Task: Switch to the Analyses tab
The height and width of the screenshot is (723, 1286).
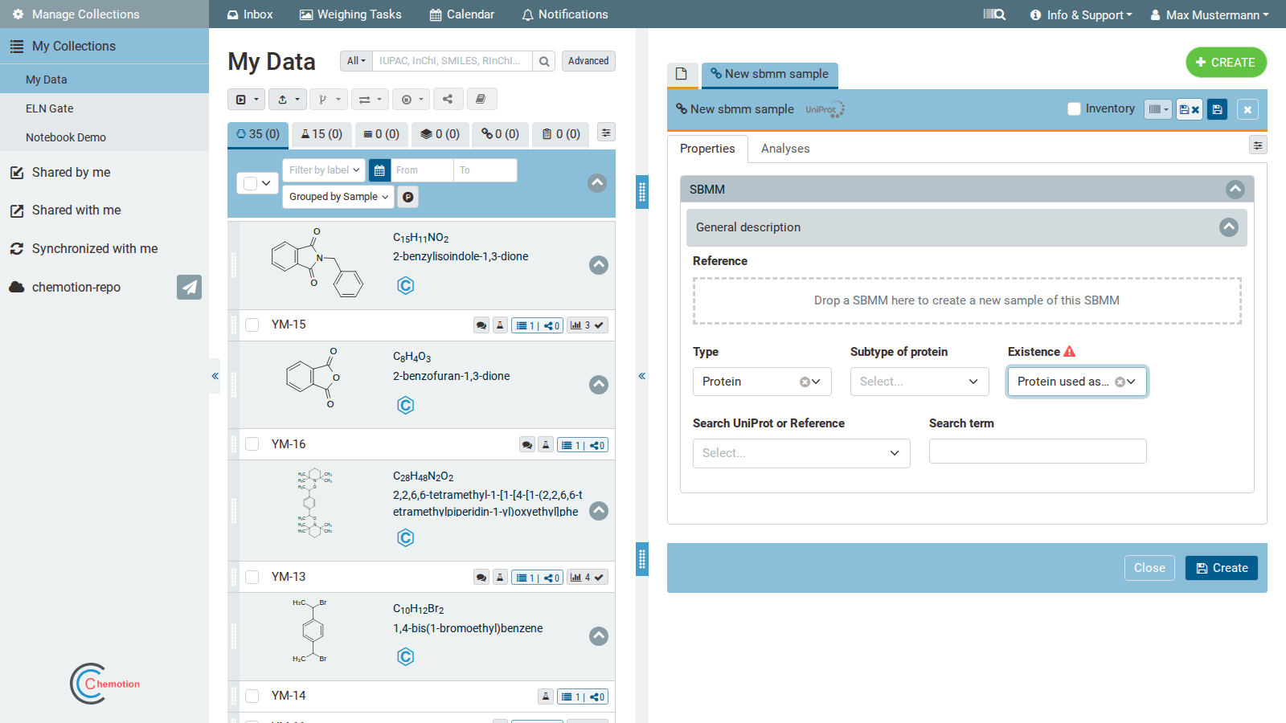Action: [x=785, y=149]
